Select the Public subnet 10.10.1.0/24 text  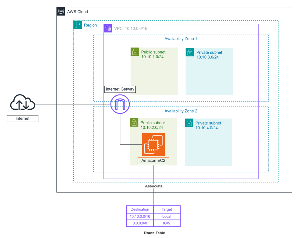coord(153,55)
